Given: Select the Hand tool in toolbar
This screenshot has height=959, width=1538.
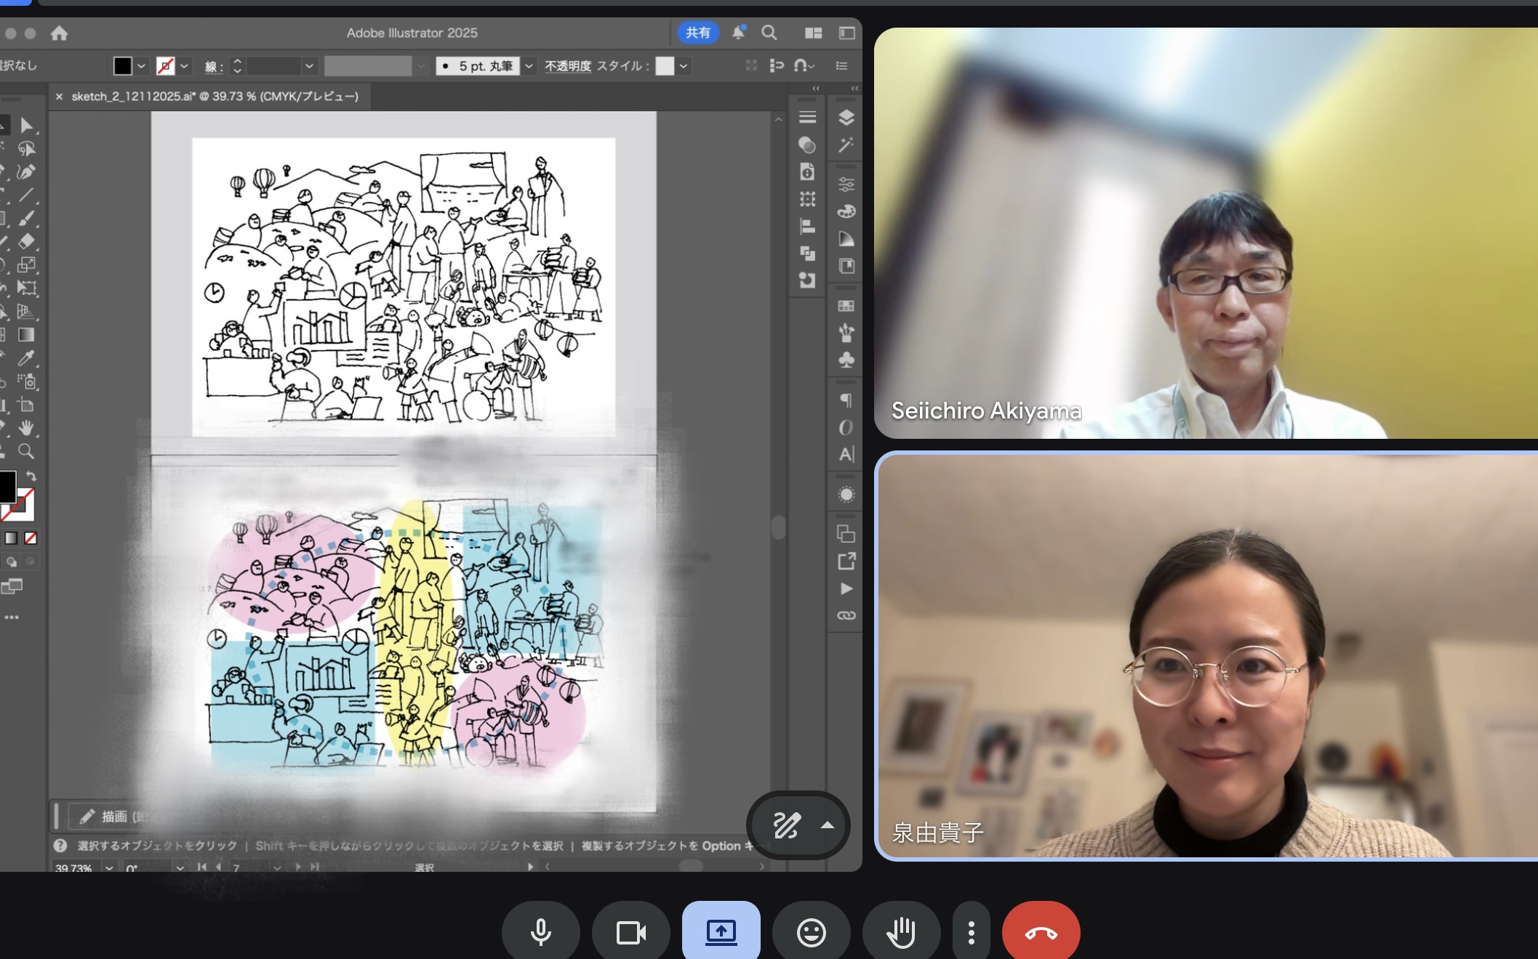Looking at the screenshot, I should click(27, 427).
